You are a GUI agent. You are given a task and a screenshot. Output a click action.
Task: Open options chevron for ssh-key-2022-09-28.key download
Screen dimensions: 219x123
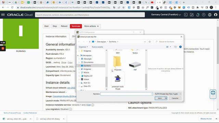(64, 119)
